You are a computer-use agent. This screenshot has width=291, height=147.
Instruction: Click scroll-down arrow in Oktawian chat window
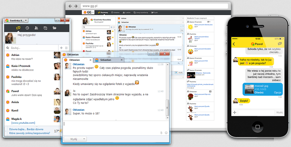click(168, 118)
